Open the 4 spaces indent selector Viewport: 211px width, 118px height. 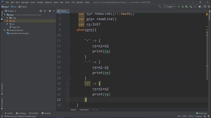(198, 116)
